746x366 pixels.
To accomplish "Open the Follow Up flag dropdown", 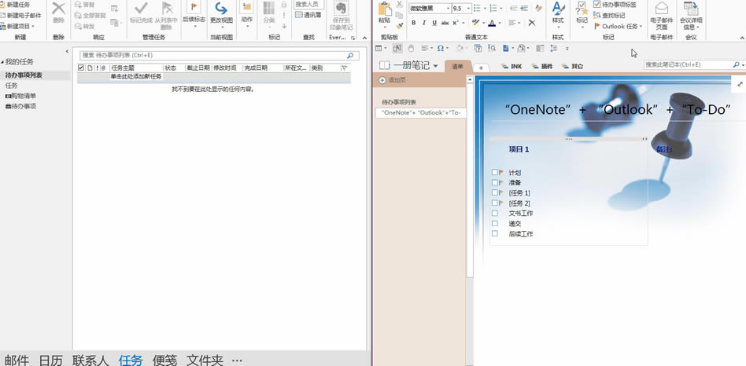I will [x=194, y=14].
